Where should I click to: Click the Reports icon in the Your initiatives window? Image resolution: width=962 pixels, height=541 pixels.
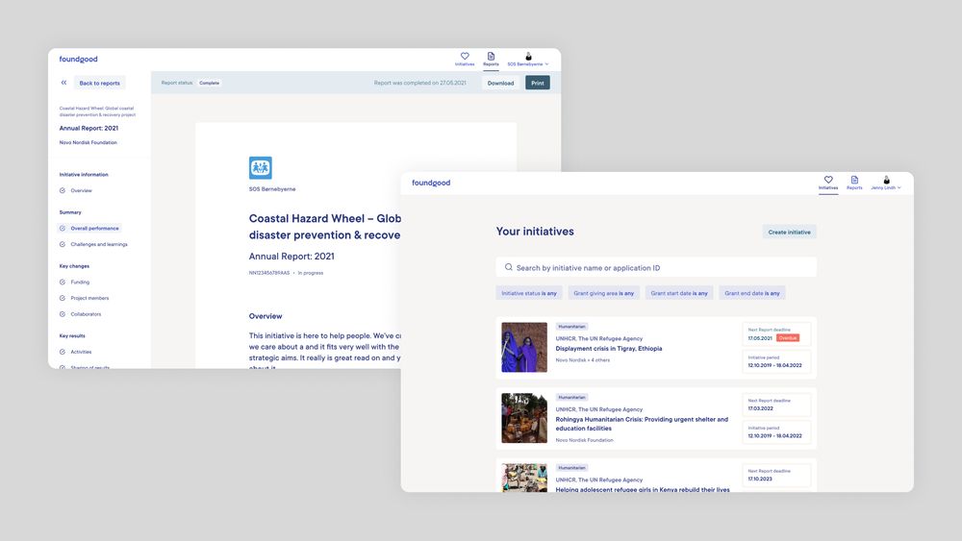(854, 180)
